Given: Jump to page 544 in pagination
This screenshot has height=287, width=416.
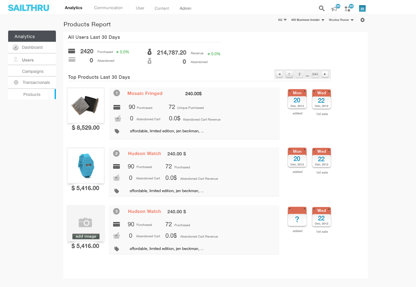Looking at the screenshot, I should point(315,74).
